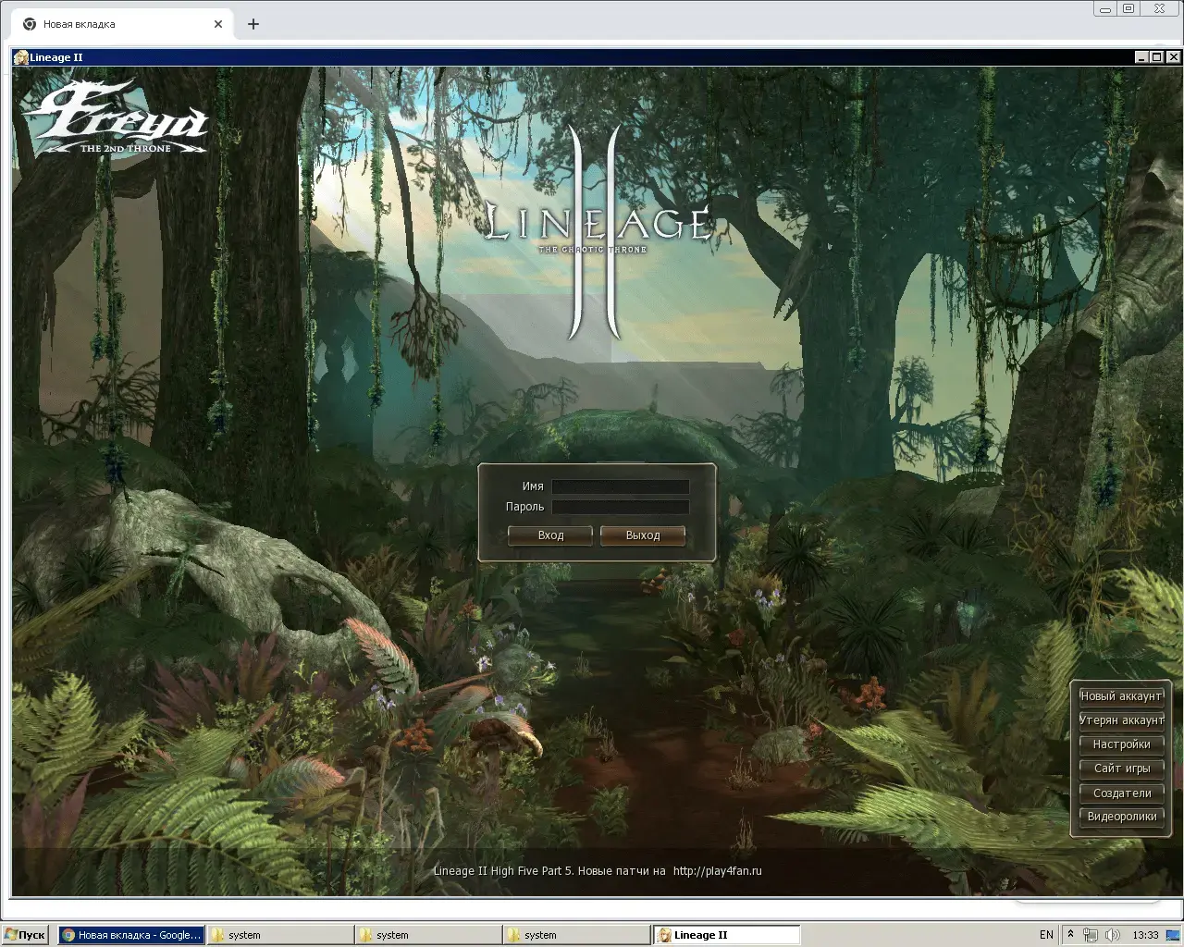The width and height of the screenshot is (1184, 947).
Task: Minimize the Lineage II game window
Action: pyautogui.click(x=1141, y=57)
